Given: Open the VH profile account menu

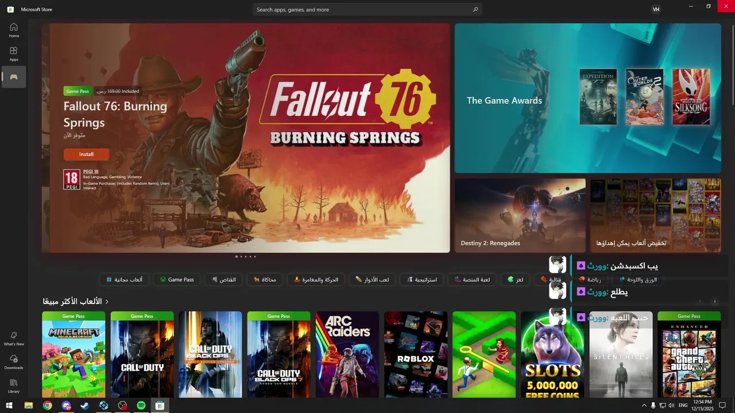Looking at the screenshot, I should (x=656, y=9).
